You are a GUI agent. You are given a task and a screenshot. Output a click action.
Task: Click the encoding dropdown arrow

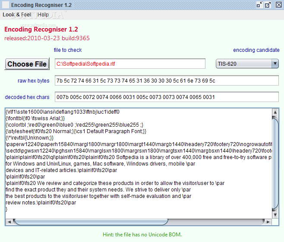pos(275,64)
